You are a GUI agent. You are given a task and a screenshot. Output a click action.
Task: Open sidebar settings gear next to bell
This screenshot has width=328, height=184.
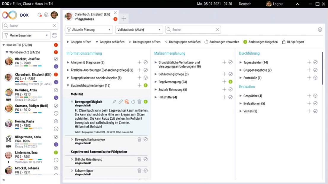[x=46, y=15]
